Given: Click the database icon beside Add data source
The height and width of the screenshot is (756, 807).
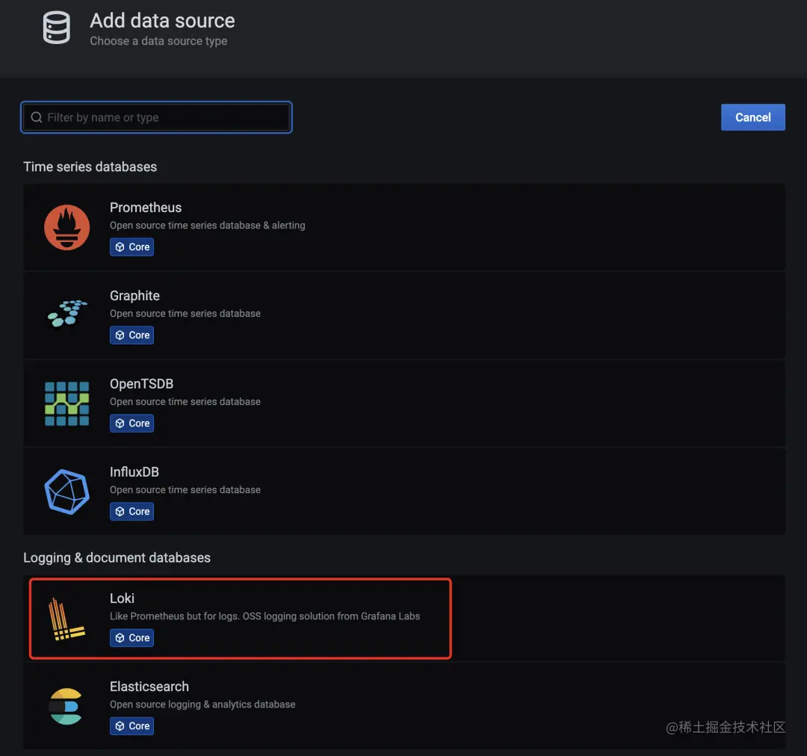Looking at the screenshot, I should 57,28.
